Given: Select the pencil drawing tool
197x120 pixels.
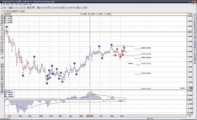Looking at the screenshot, I should pyautogui.click(x=195, y=18).
